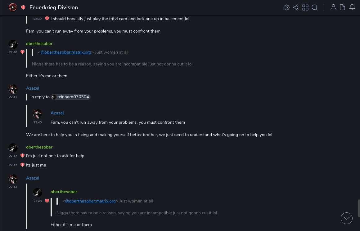The width and height of the screenshot is (360, 231).
Task: Click the Azazel sender name at 22:41
Action: tap(33, 88)
